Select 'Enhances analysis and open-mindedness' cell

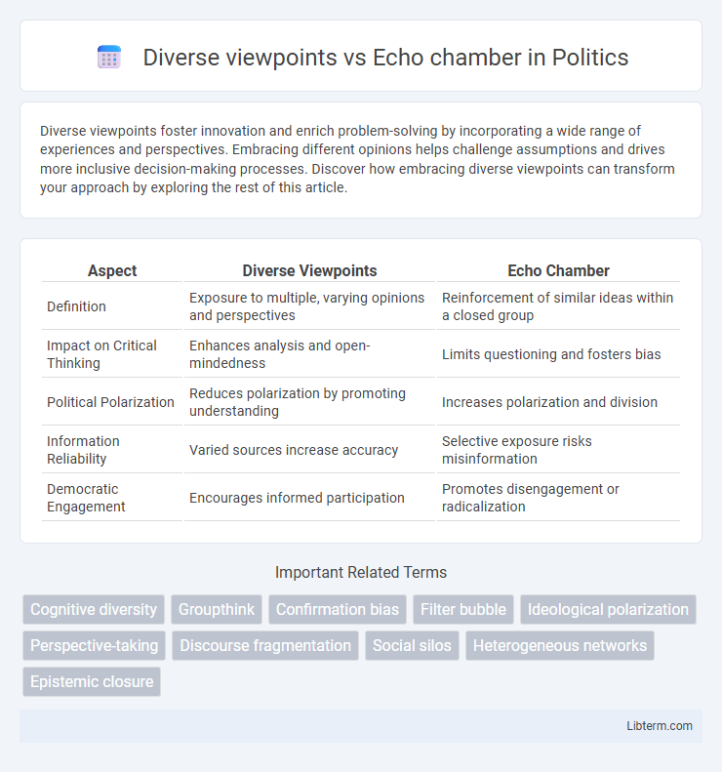[309, 354]
